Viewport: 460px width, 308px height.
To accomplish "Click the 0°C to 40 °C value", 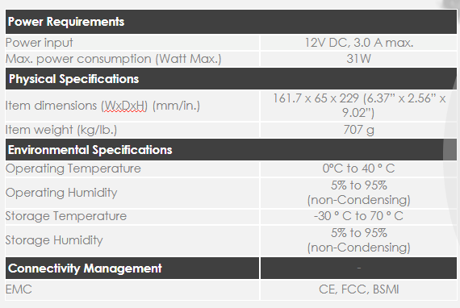I will click(x=358, y=169).
